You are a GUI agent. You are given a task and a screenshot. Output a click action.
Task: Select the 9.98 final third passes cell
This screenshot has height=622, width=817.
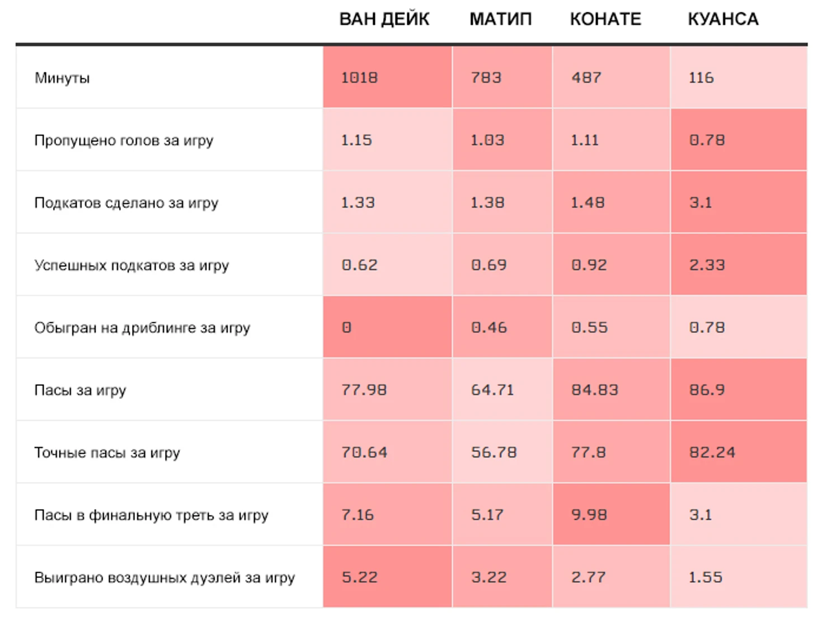pyautogui.click(x=611, y=515)
